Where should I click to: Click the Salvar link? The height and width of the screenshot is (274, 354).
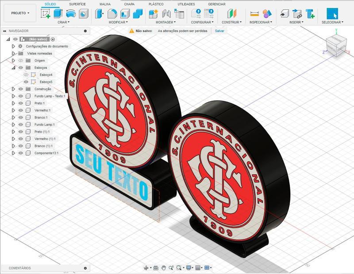(219, 31)
